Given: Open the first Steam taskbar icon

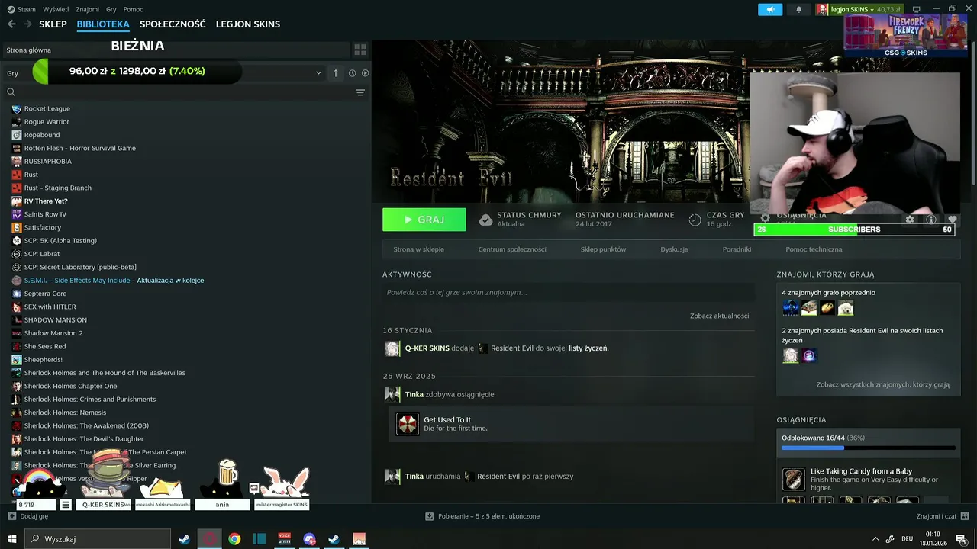Looking at the screenshot, I should click(184, 539).
